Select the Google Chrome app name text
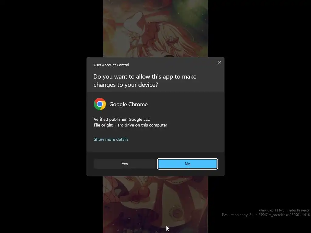This screenshot has width=311, height=233. [128, 104]
